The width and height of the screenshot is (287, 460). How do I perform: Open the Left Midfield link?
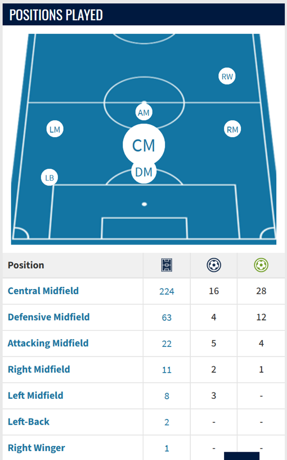35,395
